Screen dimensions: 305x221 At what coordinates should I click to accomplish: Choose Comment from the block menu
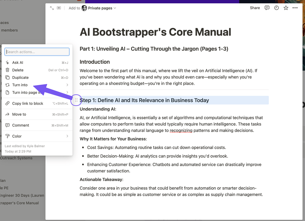point(21,125)
